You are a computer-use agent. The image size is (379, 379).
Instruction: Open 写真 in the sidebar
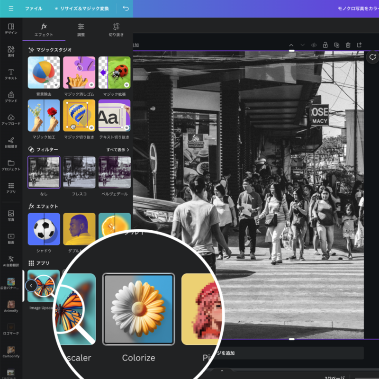11,216
